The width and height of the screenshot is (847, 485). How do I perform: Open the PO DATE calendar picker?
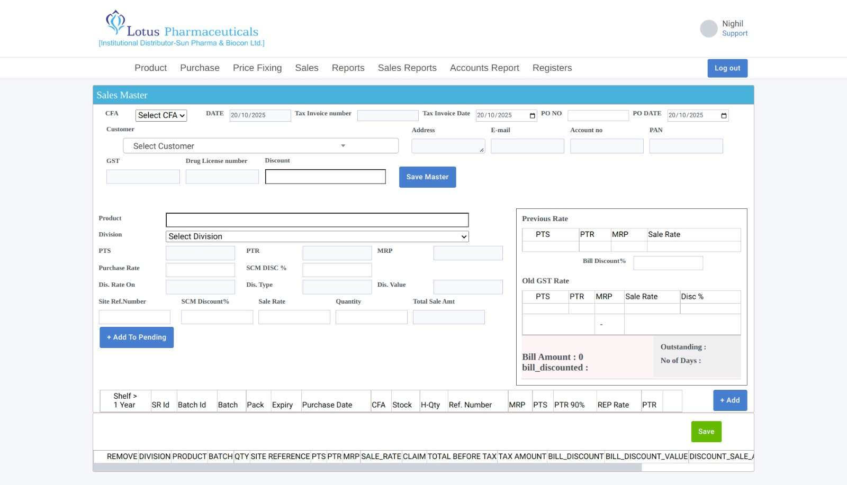point(724,116)
